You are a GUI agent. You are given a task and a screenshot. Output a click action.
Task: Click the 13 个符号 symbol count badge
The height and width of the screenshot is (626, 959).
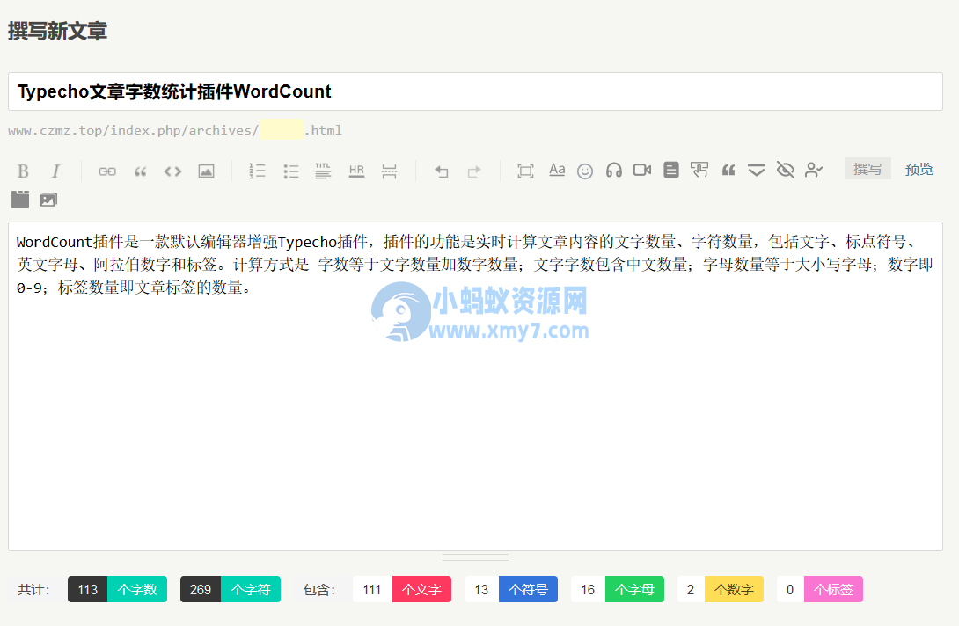tap(511, 589)
